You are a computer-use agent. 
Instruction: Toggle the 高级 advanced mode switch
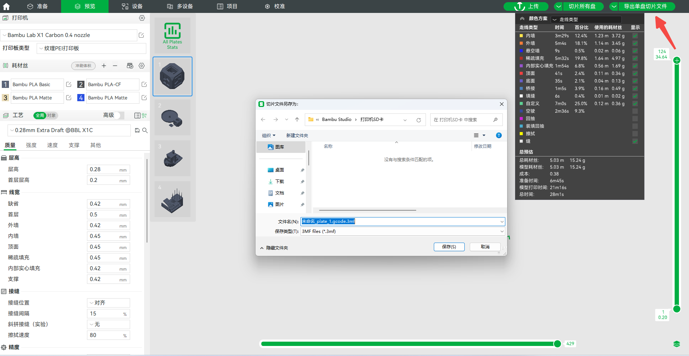click(x=119, y=115)
